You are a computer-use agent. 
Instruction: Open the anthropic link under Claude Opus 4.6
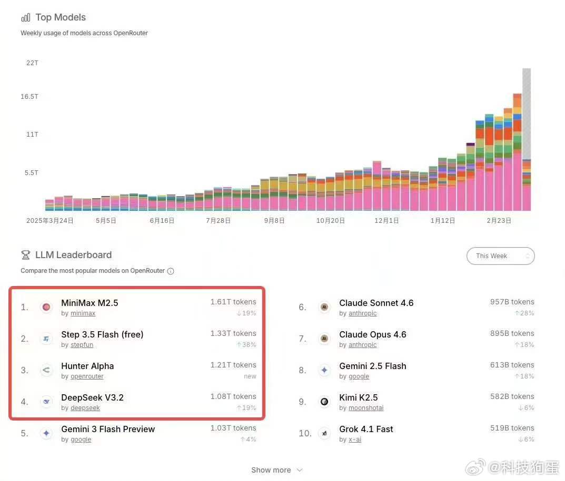tap(362, 345)
